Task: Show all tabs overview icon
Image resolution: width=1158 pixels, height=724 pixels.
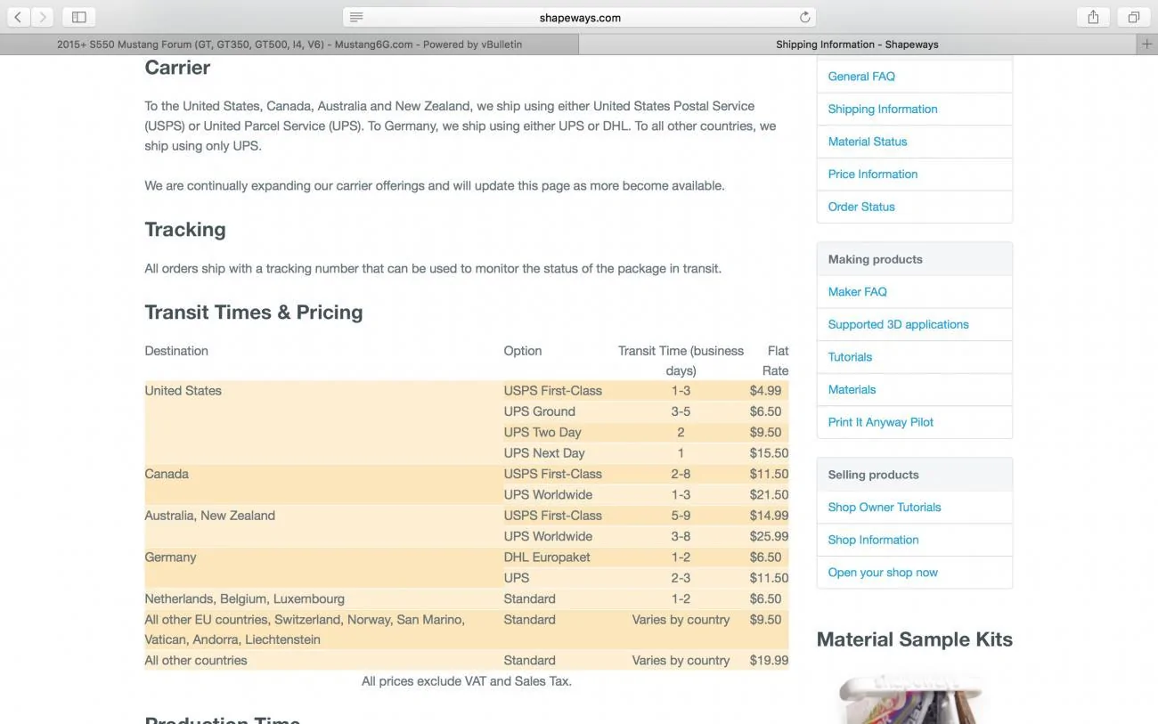Action: [x=1134, y=17]
